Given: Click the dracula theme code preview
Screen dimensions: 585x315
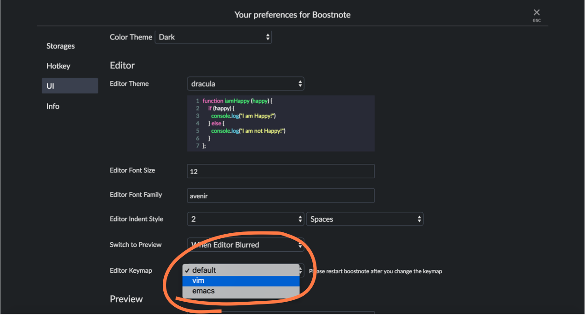Looking at the screenshot, I should (x=281, y=123).
